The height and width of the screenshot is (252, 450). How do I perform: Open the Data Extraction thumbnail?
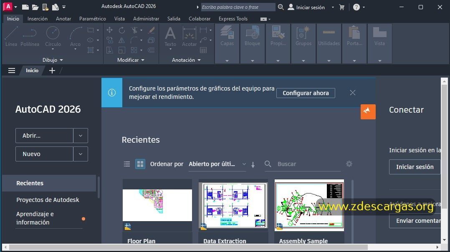pos(233,205)
